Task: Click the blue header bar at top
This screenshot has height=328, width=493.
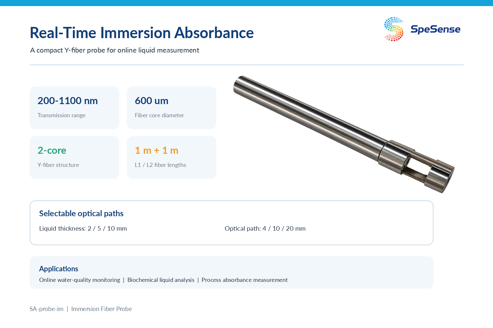Action: pyautogui.click(x=246, y=3)
